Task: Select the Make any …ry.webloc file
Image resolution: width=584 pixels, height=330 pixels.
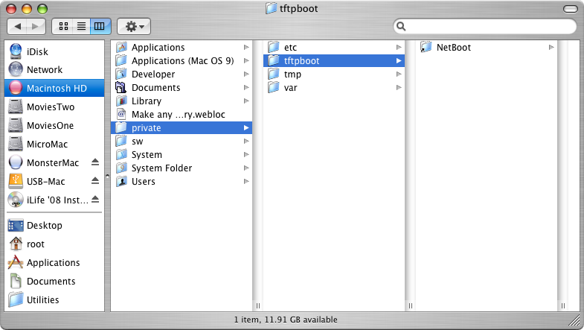Action: [182, 115]
